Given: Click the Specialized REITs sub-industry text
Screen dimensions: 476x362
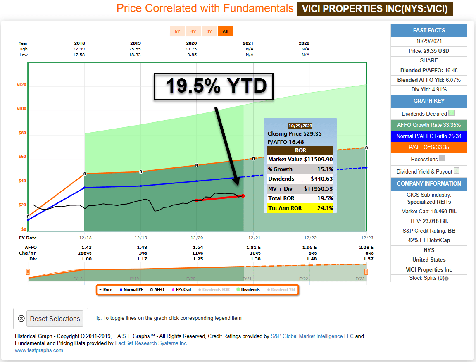Looking at the screenshot, I should (x=429, y=202).
